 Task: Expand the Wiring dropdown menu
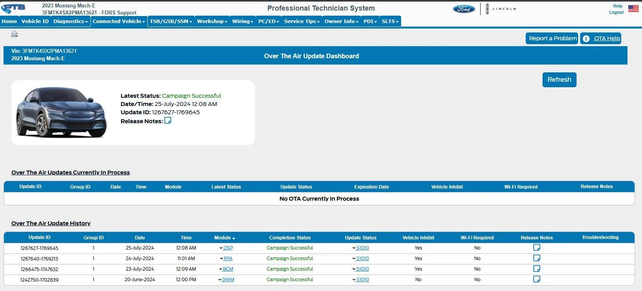243,21
